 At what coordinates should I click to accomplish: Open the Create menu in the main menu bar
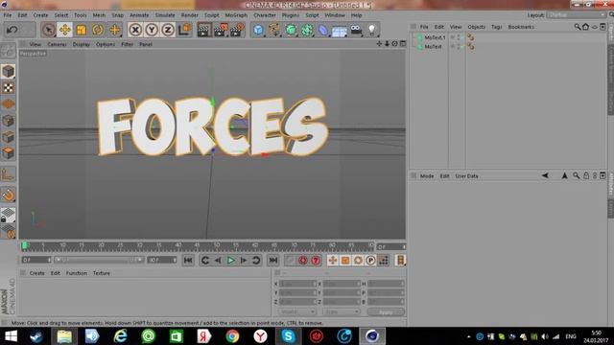coord(40,15)
